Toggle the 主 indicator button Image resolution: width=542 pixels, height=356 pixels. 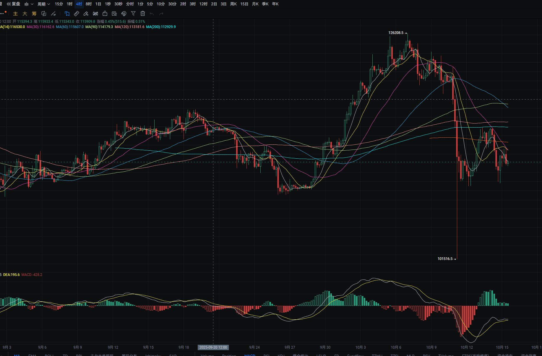click(15, 14)
